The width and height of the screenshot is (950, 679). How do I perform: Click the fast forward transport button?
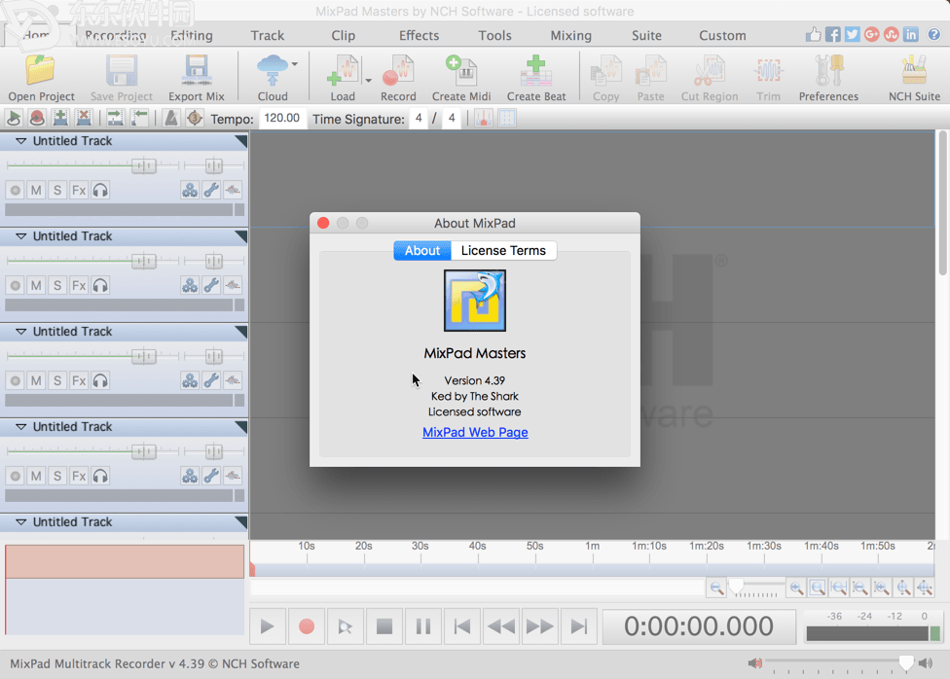tap(540, 625)
